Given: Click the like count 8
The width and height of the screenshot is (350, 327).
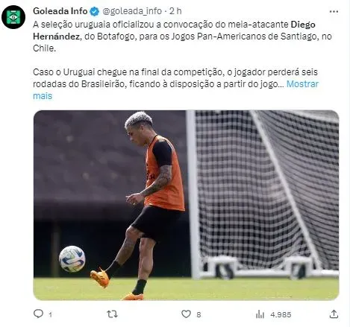Looking at the screenshot, I should coord(199,315).
